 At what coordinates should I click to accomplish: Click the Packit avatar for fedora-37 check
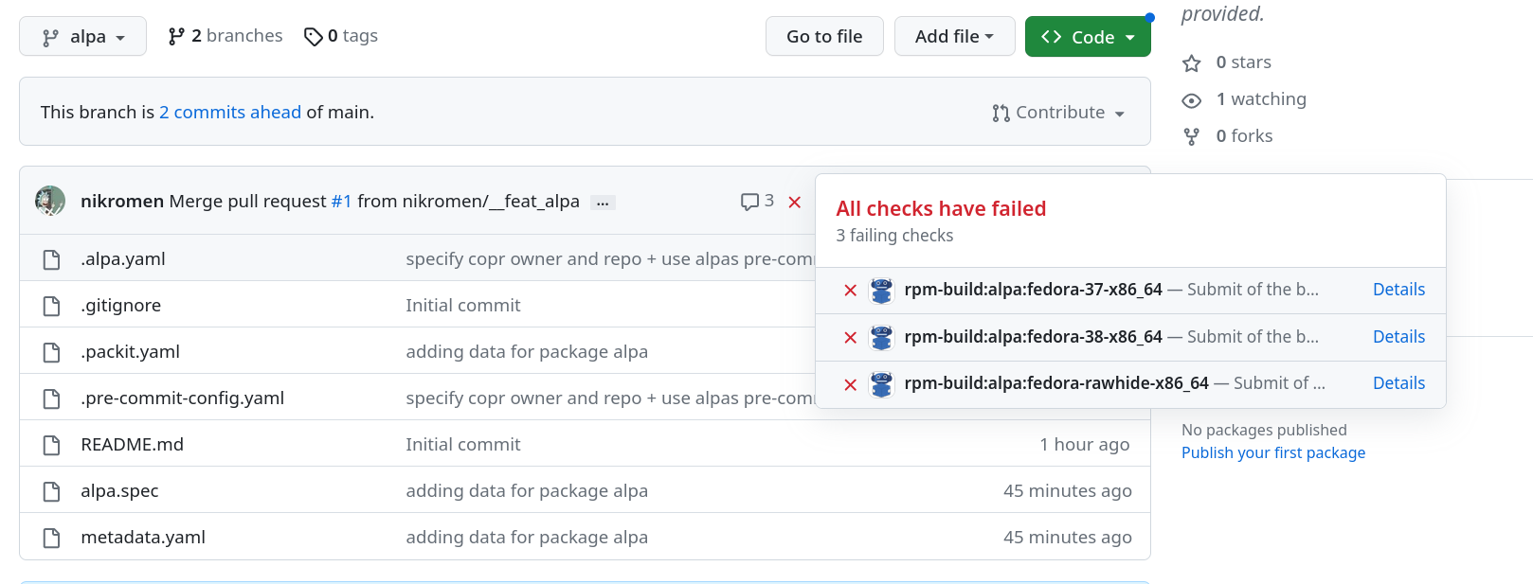(x=882, y=291)
